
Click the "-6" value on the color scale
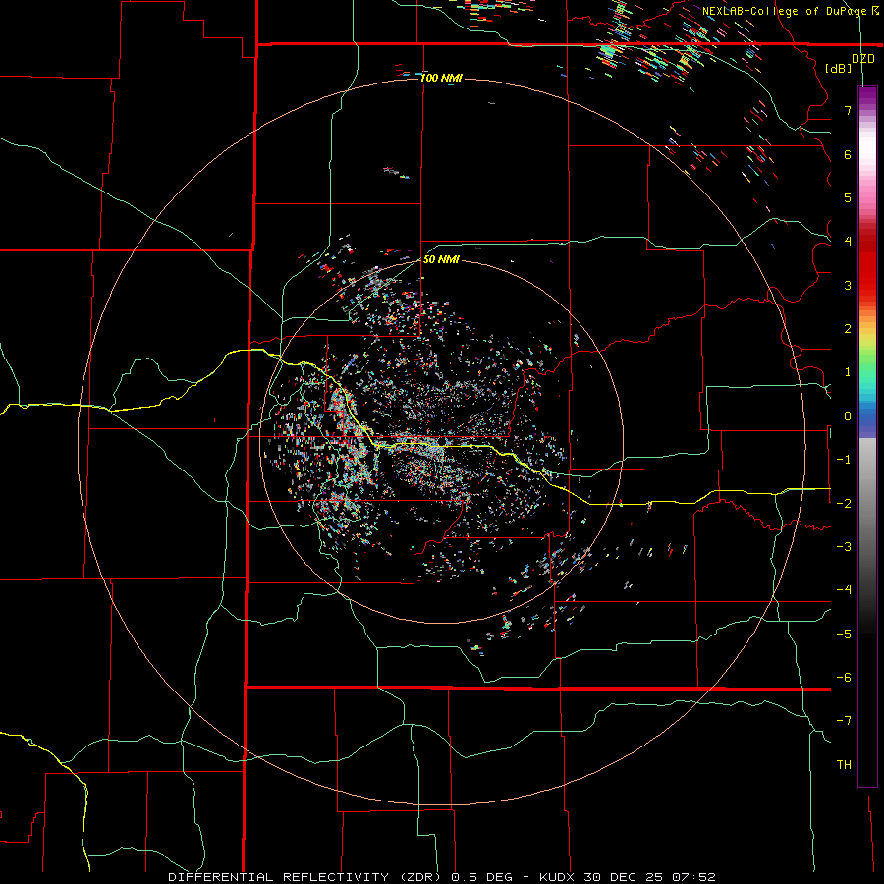844,678
